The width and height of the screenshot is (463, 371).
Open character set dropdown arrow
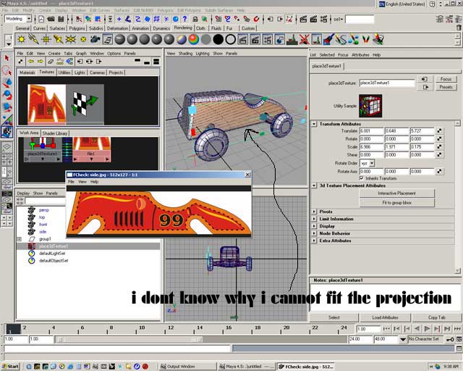(403, 339)
